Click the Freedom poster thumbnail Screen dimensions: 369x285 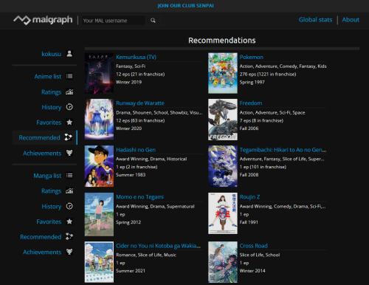[x=223, y=120]
